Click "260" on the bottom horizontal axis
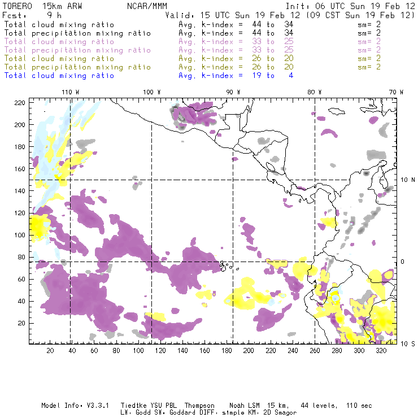The height and width of the screenshot is (418, 418). pyautogui.click(x=315, y=351)
